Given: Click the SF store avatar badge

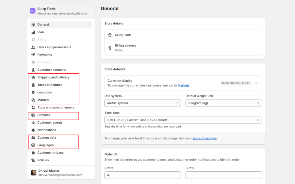Looking at the screenshot, I should pyautogui.click(x=33, y=11).
